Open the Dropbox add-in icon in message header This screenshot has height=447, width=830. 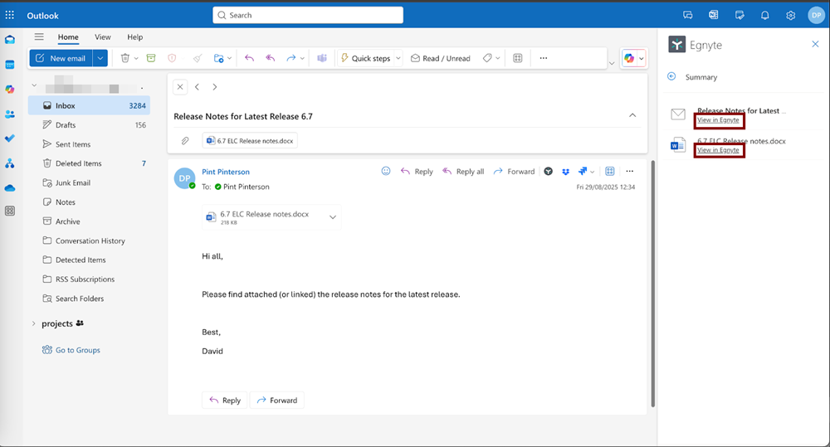[565, 172]
